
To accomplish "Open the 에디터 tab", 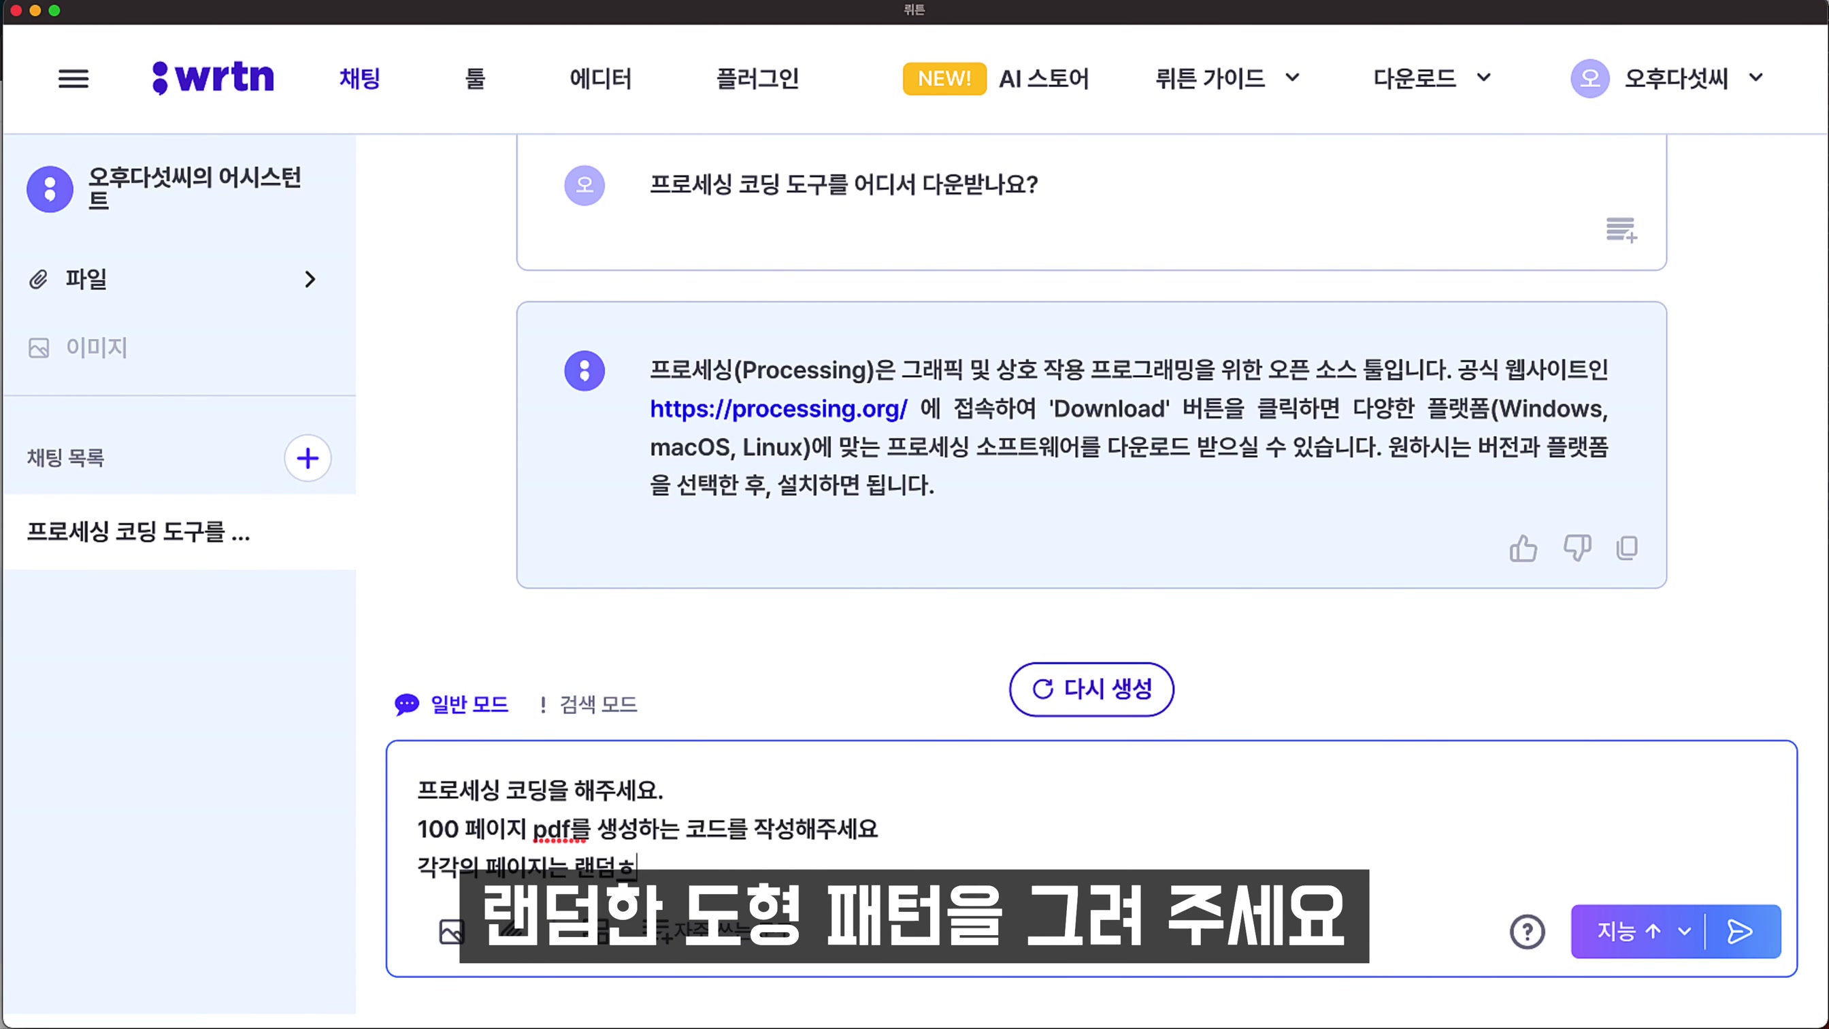I will (x=601, y=78).
